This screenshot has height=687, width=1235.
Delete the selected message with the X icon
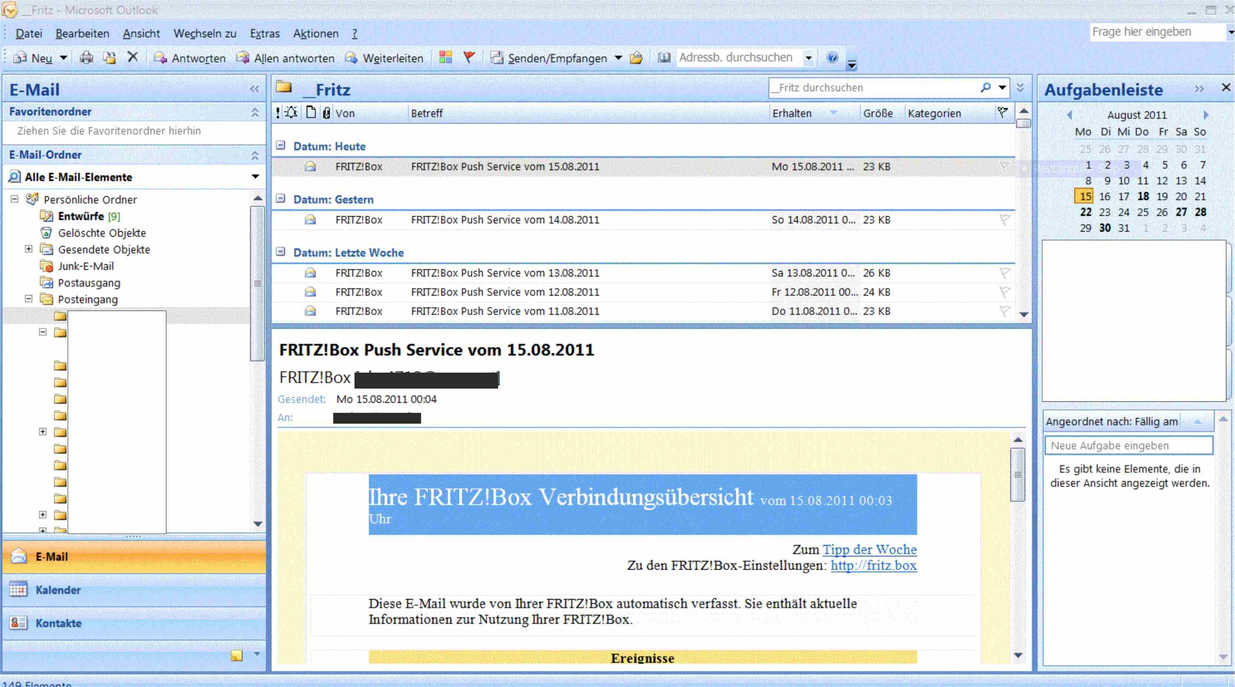click(x=133, y=58)
